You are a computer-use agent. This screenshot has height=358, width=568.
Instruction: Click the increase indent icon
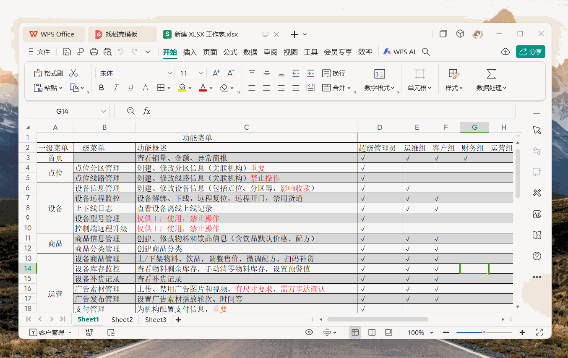[310, 73]
